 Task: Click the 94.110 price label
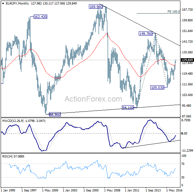(128, 108)
